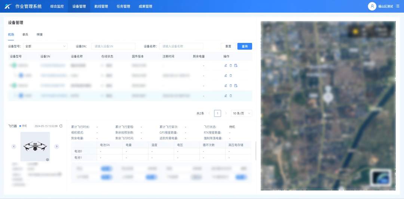This screenshot has height=199, width=404.
Task: Click the map layer thumbnail in map corner
Action: click(380, 177)
